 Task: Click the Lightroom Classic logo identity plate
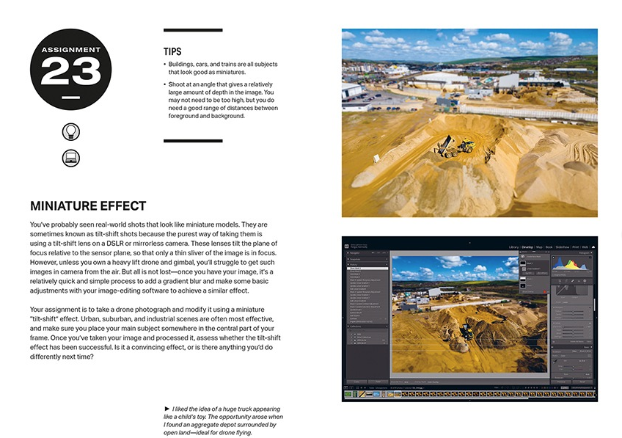coord(347,246)
